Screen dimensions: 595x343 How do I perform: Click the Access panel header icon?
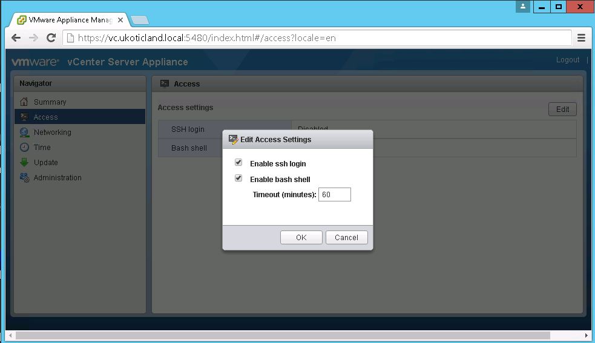click(164, 83)
